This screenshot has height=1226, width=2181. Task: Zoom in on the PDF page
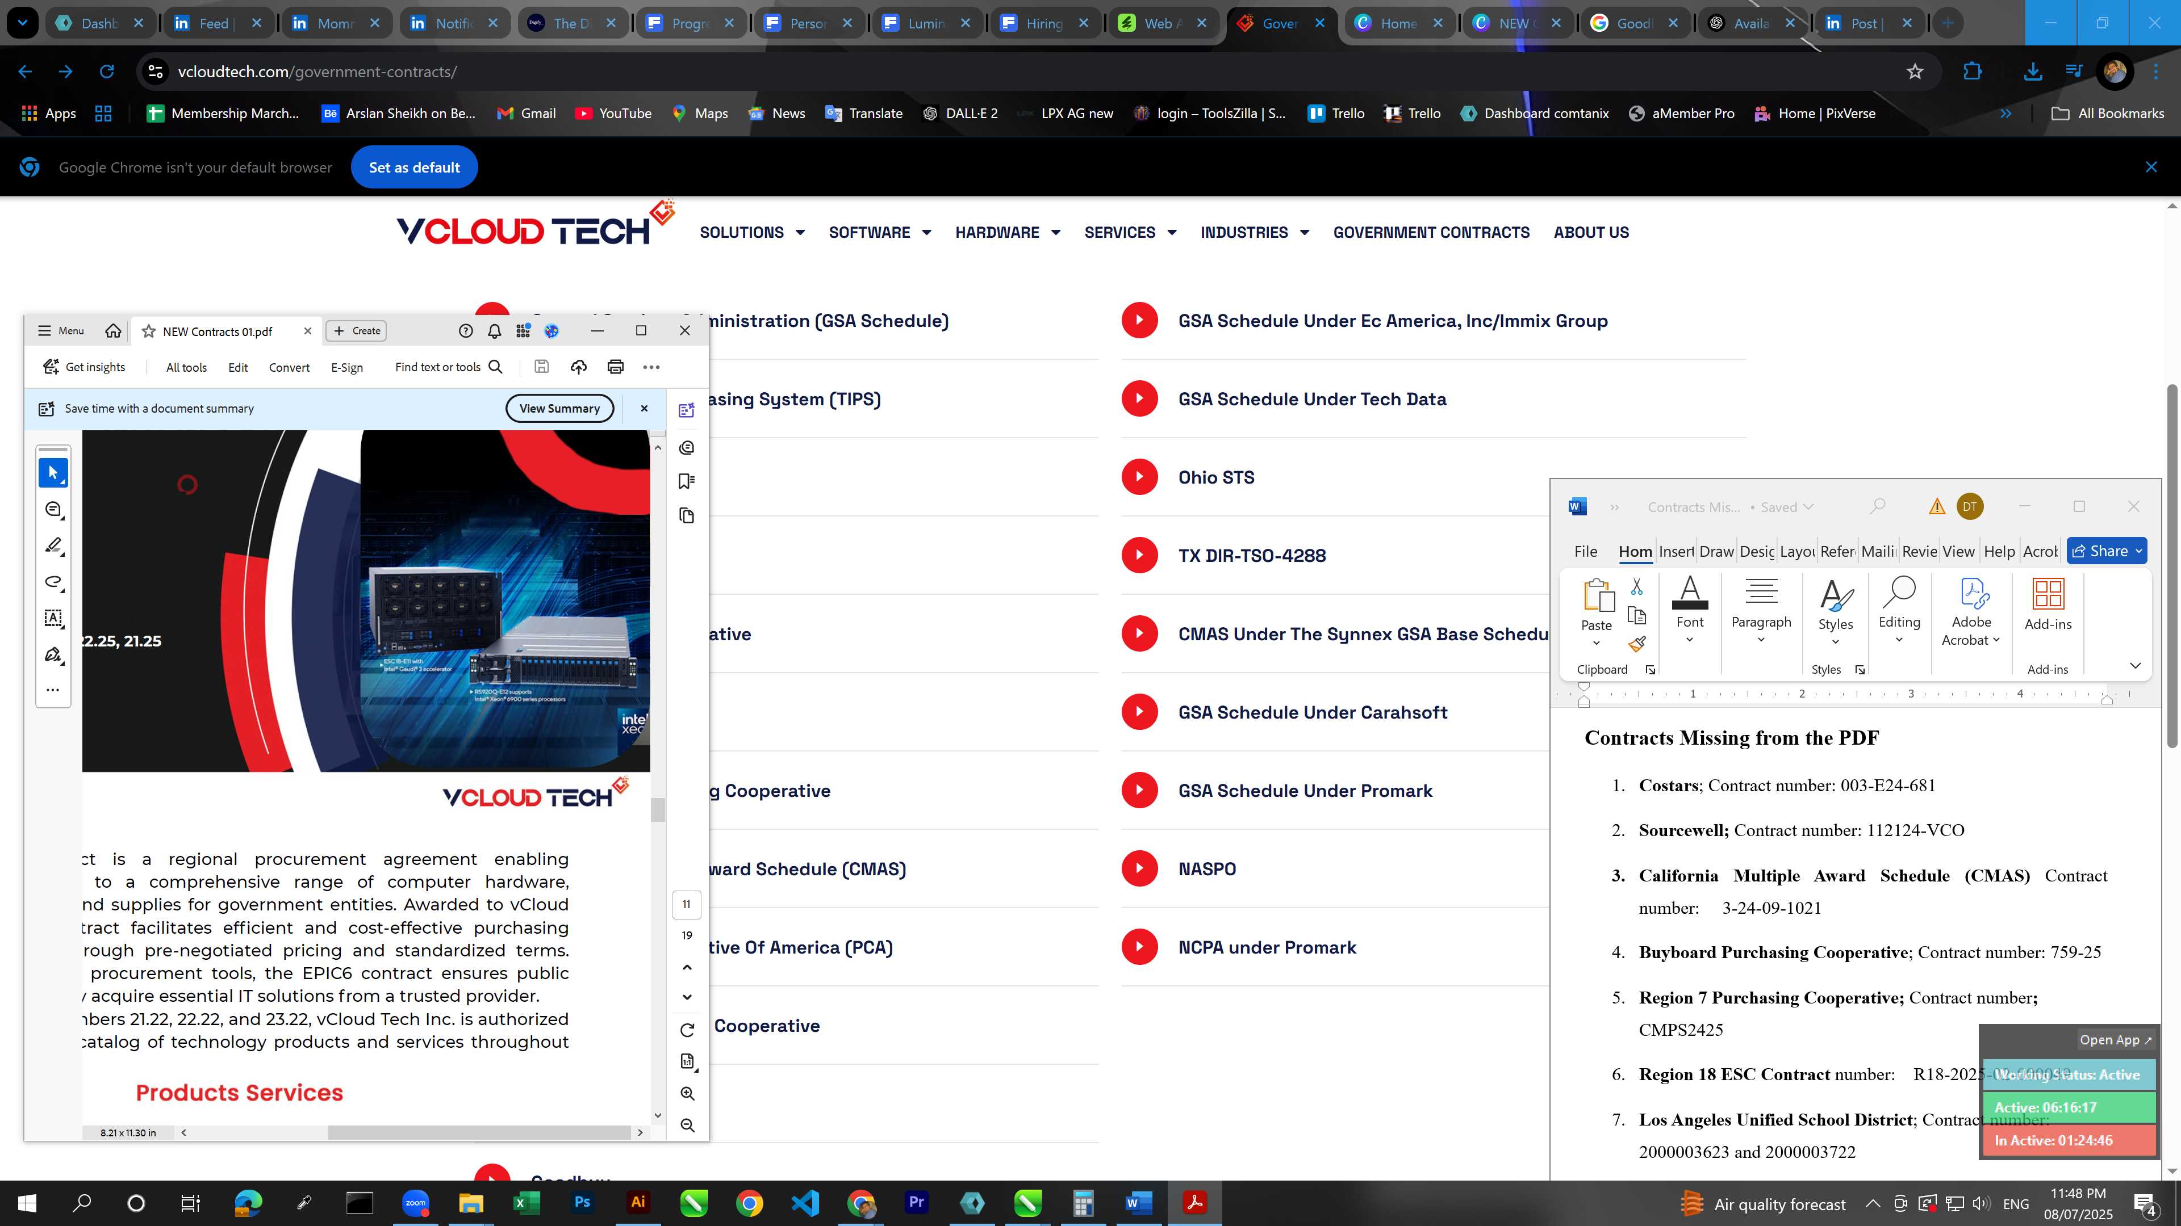[x=687, y=1093]
